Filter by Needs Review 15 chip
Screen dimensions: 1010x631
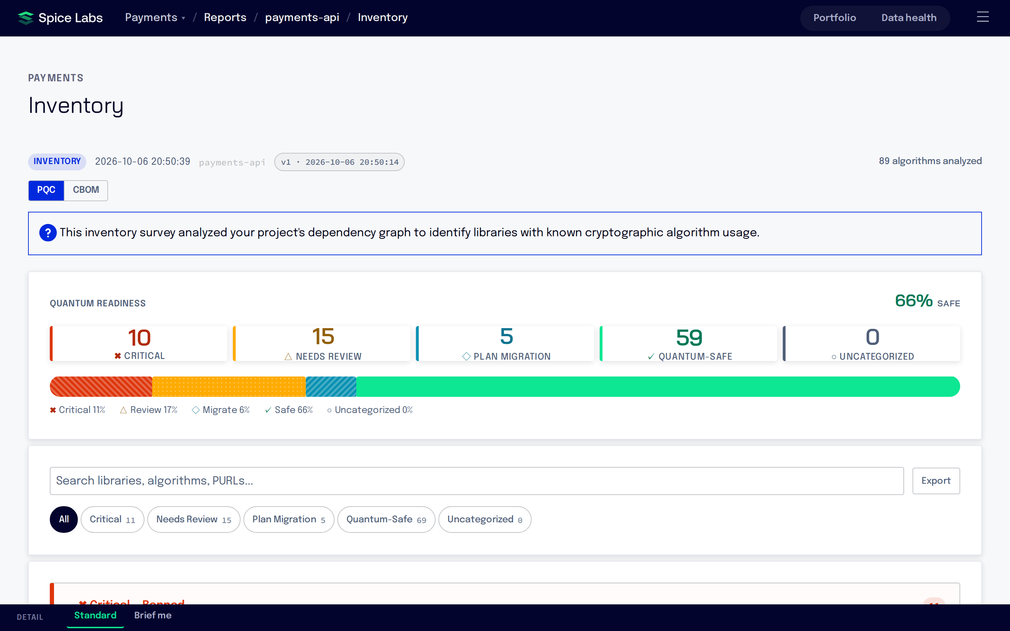tap(194, 519)
